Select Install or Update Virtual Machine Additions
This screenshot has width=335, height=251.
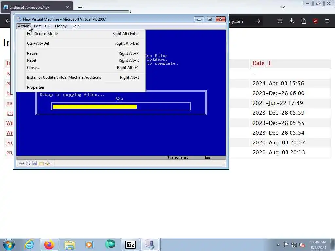81,77
